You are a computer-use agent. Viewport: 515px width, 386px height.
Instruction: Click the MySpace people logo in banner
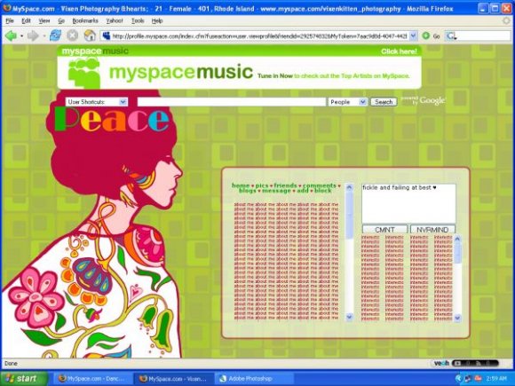[84, 73]
